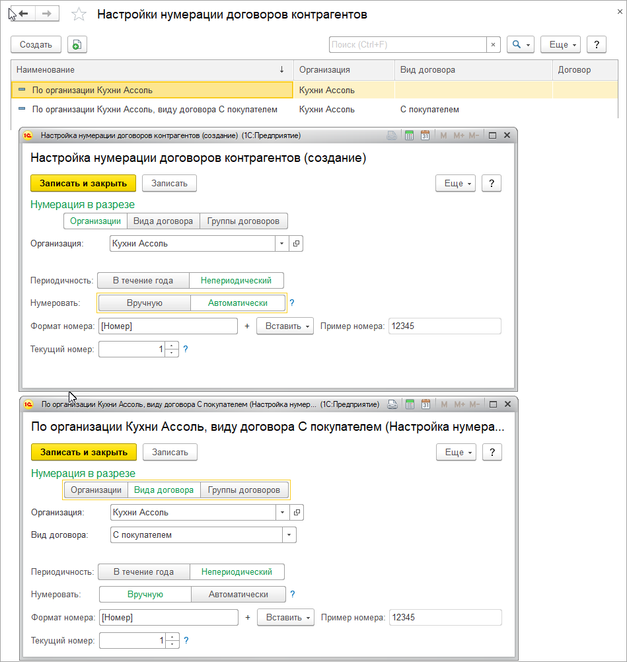Viewport: 627px width, 662px height.
Task: Open Еще menu in the main list
Action: click(x=561, y=44)
